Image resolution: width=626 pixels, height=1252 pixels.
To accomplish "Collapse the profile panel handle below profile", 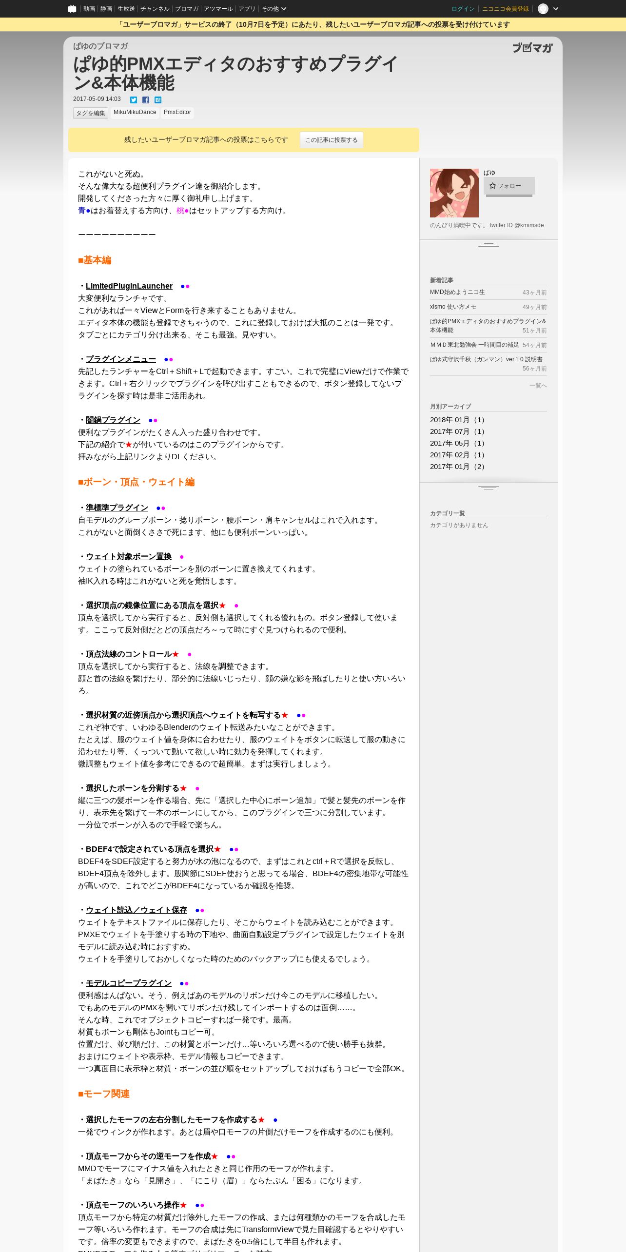I will [489, 244].
